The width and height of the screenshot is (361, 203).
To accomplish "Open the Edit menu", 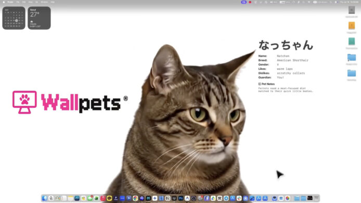I will [x=24, y=2].
